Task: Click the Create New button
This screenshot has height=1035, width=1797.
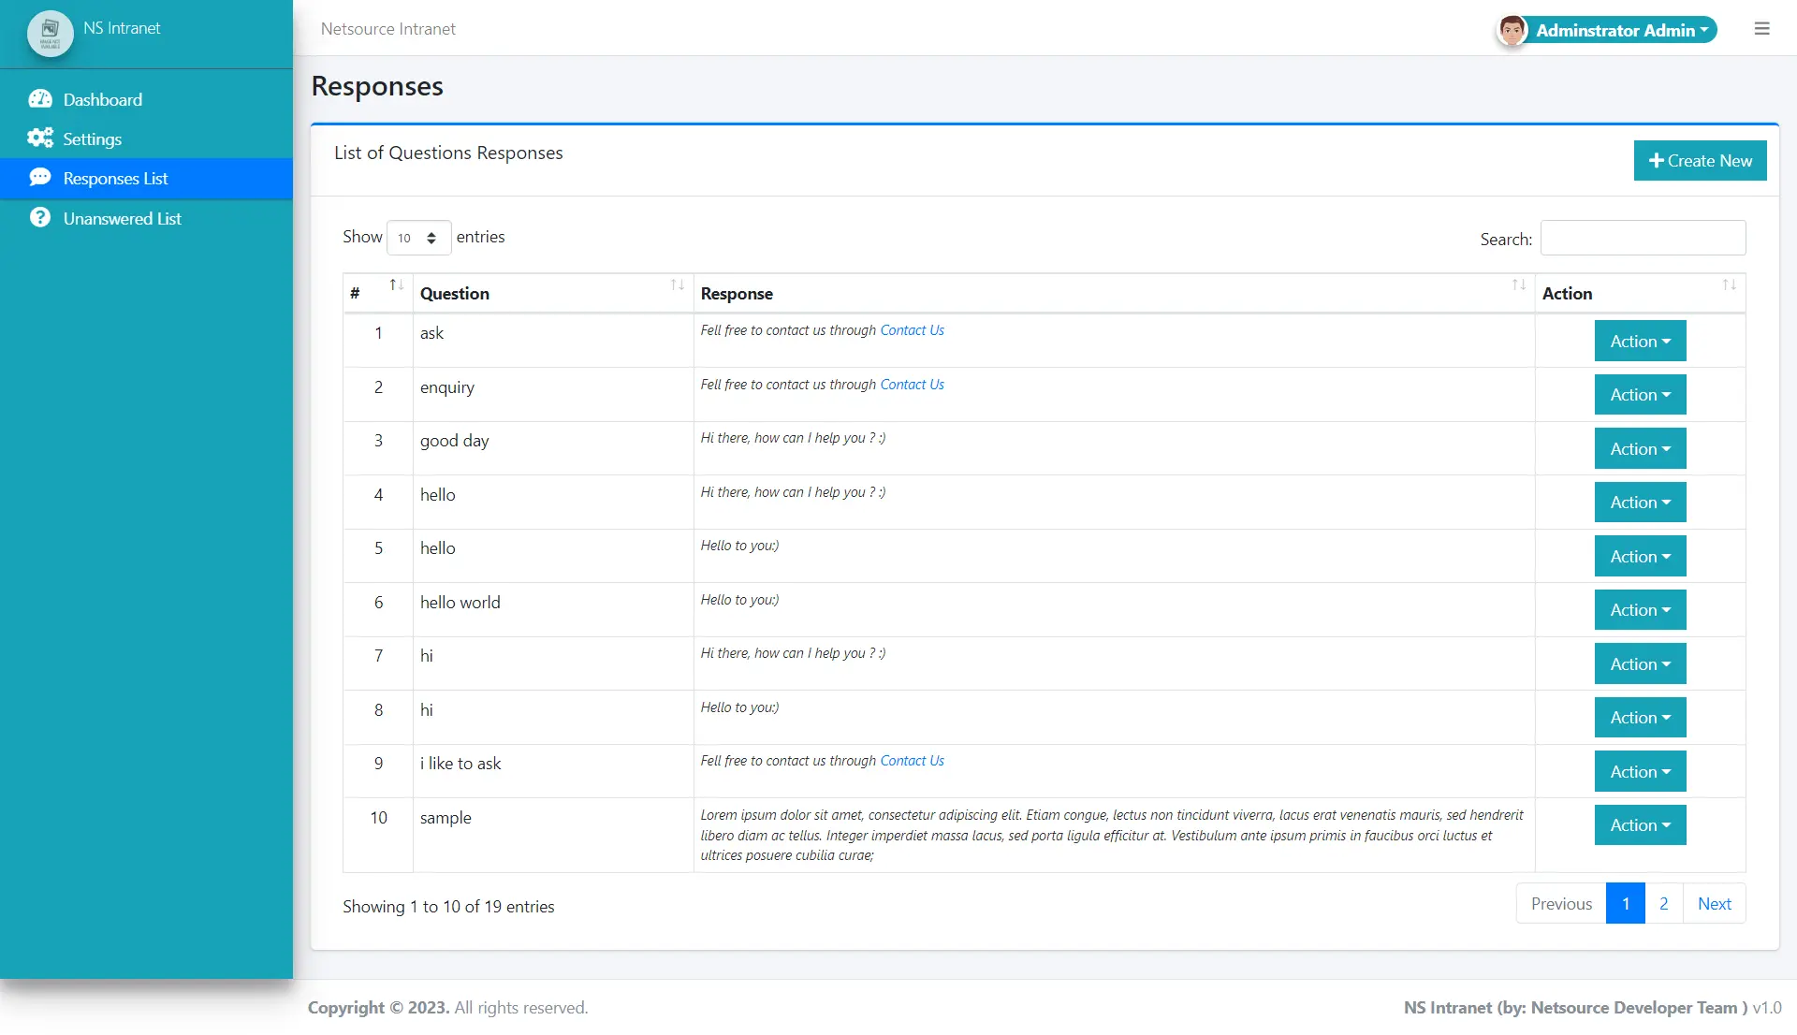Action: point(1700,161)
